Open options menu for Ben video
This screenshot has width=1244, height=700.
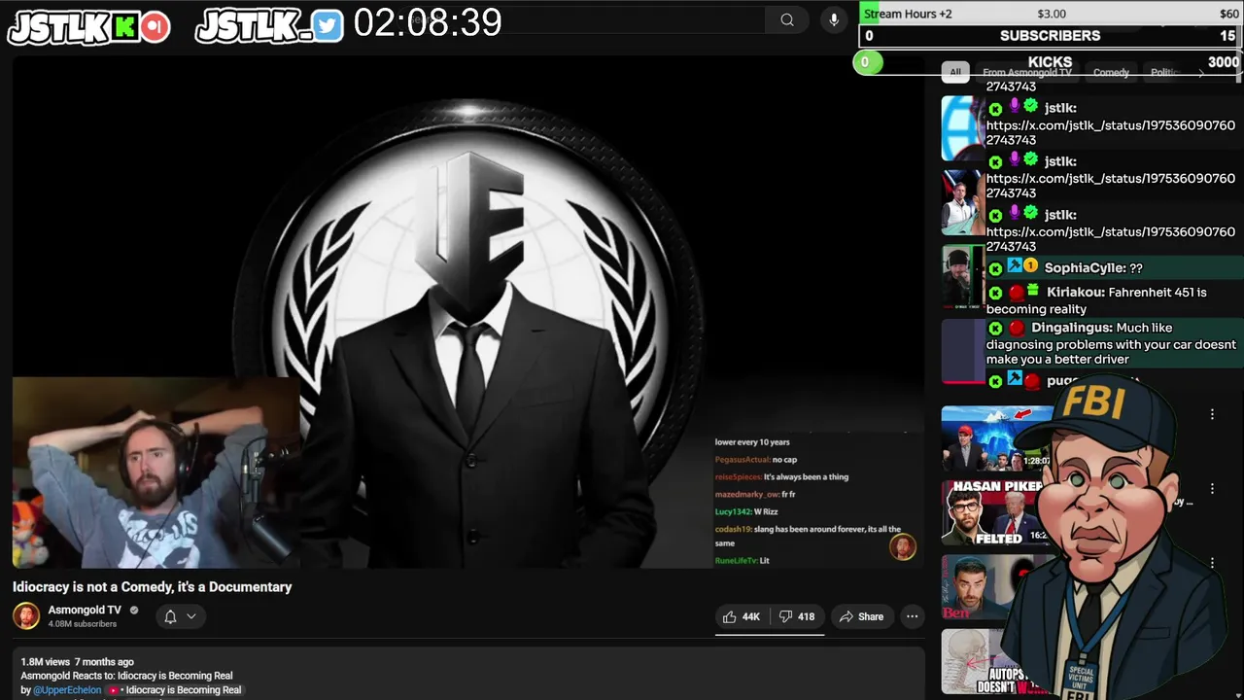(x=1212, y=563)
